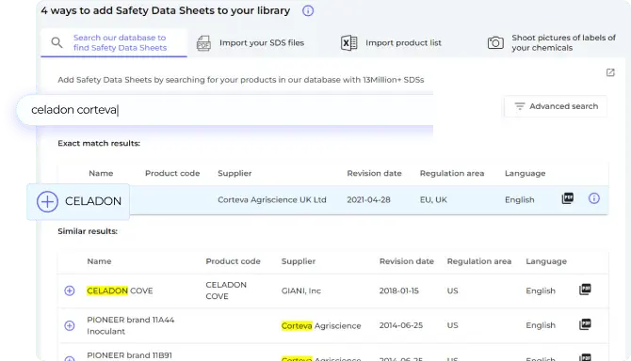This screenshot has width=631, height=361.
Task: Click the 2021-04-28 revision date cell
Action: click(x=368, y=200)
